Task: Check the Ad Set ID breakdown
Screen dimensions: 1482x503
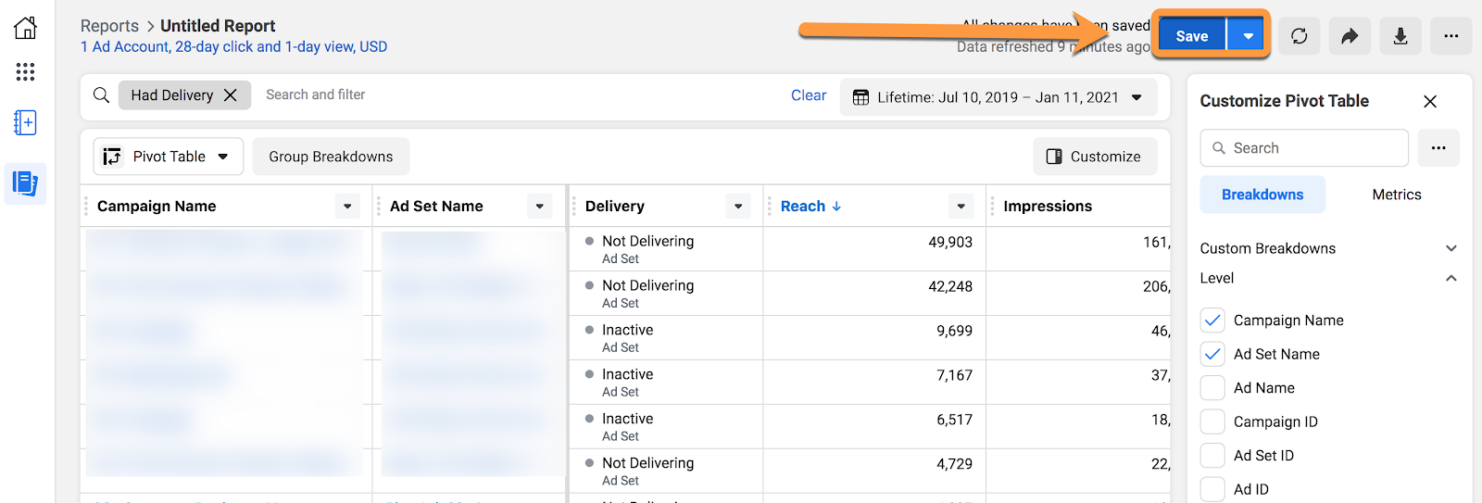Action: click(1212, 456)
